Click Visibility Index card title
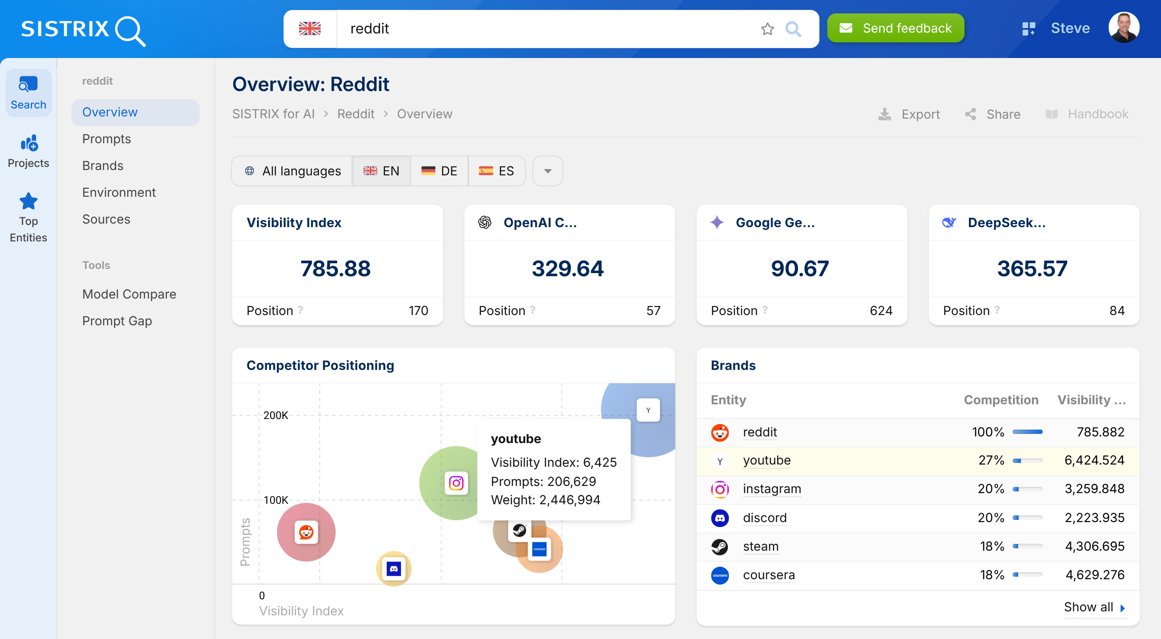 (294, 223)
